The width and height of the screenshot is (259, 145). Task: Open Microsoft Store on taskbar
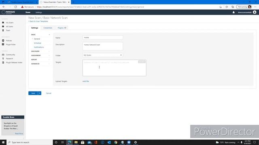tap(83, 142)
